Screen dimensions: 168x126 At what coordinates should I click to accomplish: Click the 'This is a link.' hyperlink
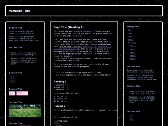coord(90,46)
